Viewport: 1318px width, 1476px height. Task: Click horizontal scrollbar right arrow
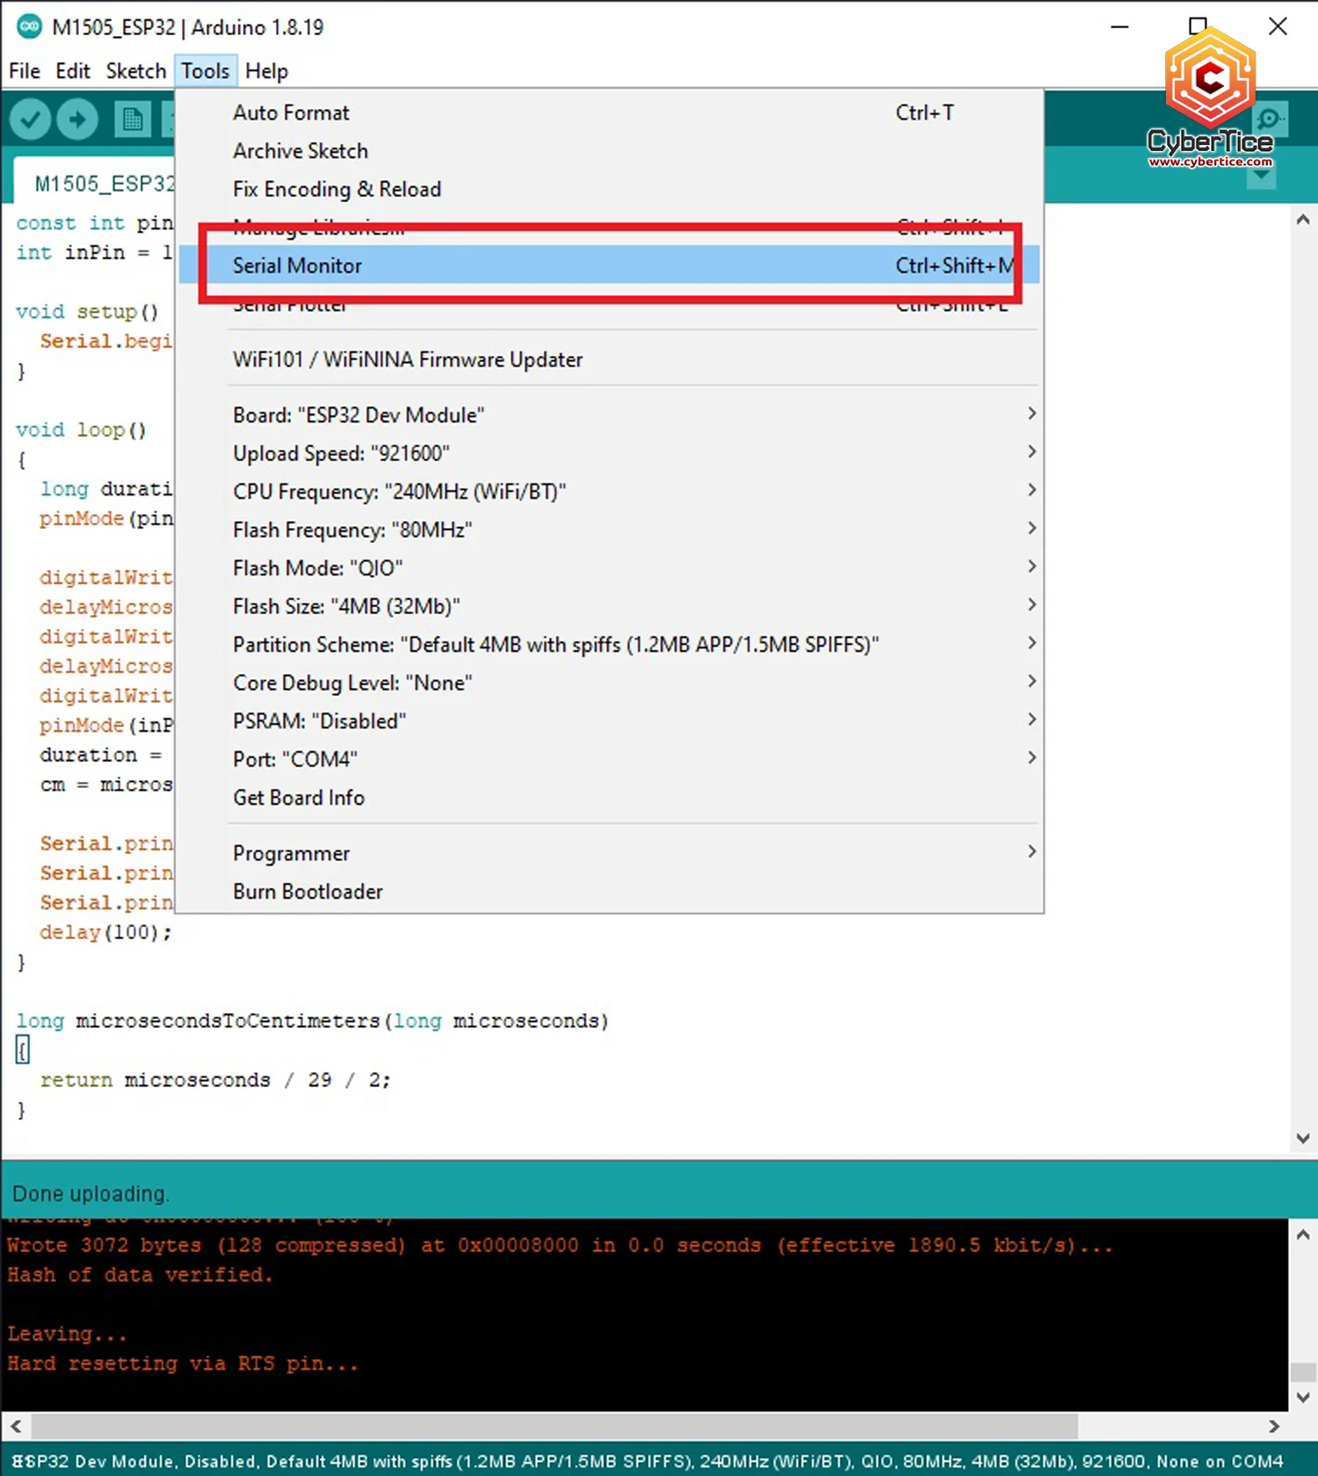1274,1426
